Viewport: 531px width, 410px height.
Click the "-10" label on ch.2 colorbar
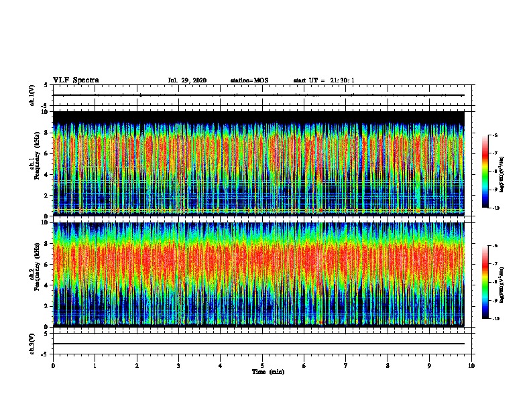tap(495, 319)
